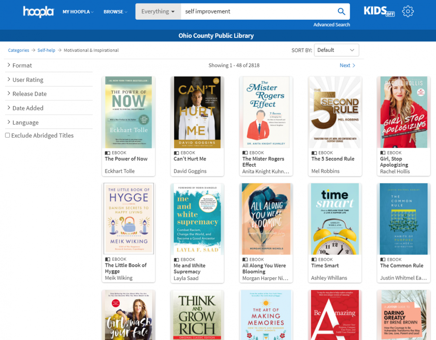Click ebook icon under Little Book of Hygge
Image resolution: width=436 pixels, height=340 pixels.
(x=108, y=259)
